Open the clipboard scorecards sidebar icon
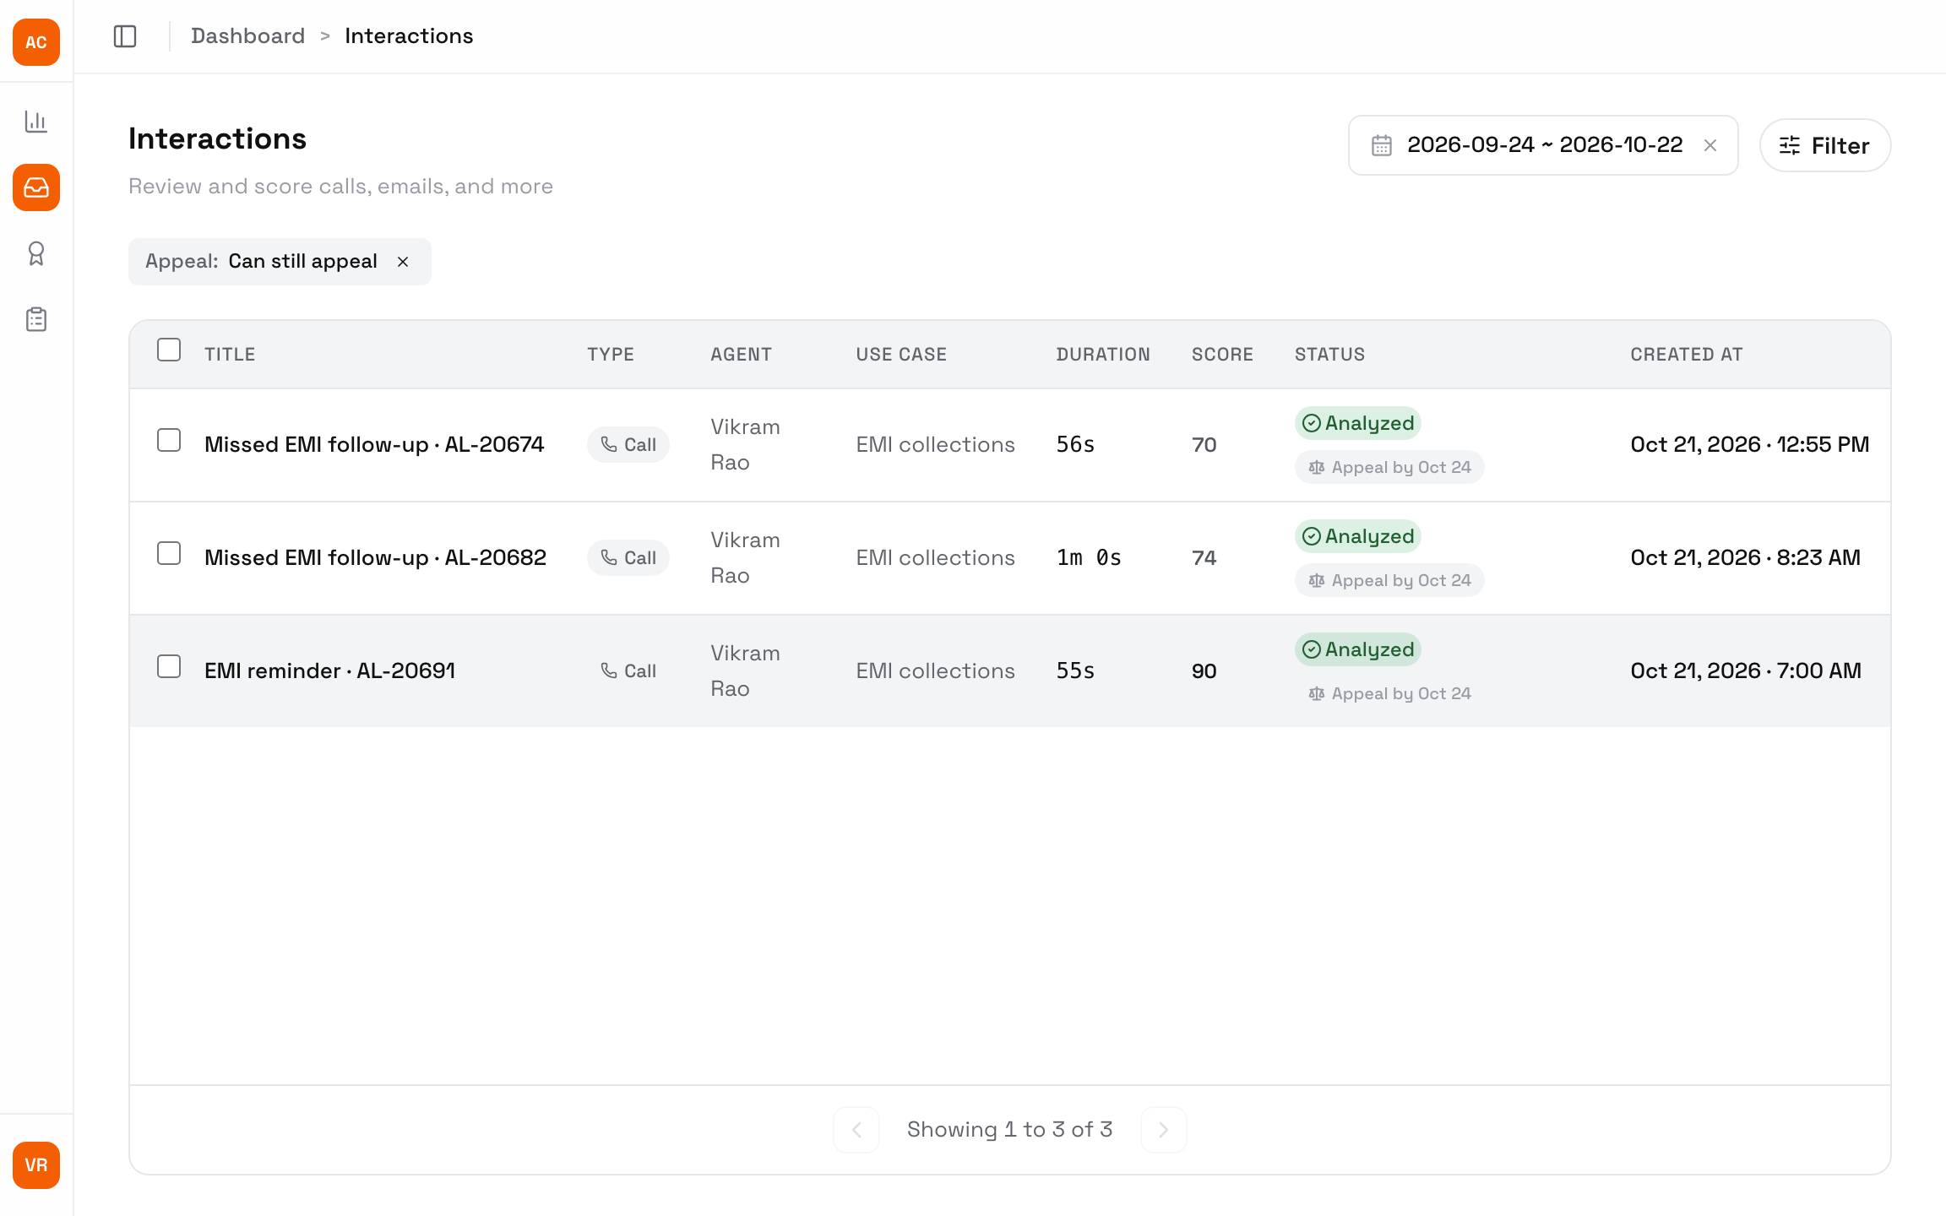 (x=36, y=319)
